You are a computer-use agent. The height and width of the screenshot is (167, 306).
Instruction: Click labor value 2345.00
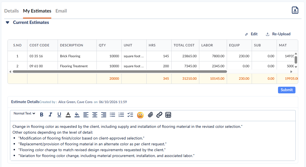point(218,66)
